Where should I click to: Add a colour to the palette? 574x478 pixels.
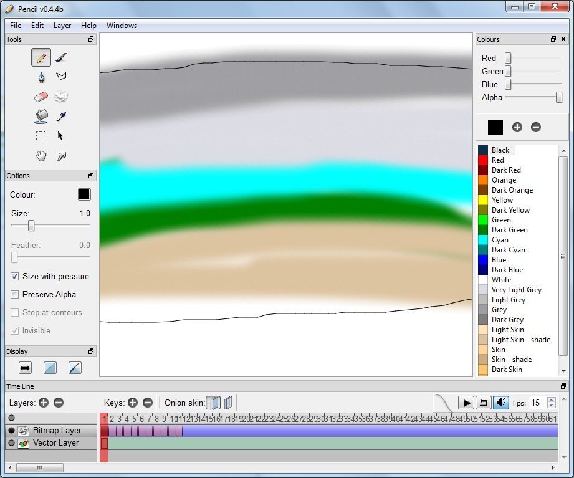(x=517, y=127)
